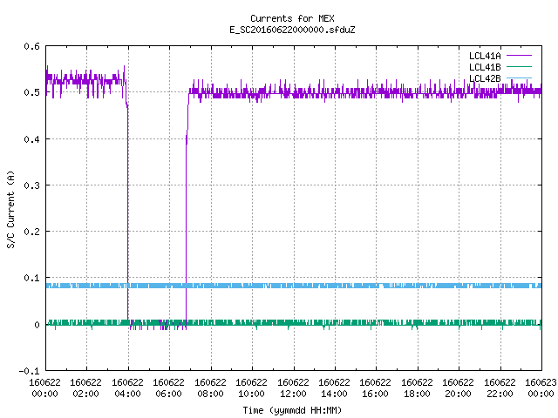The width and height of the screenshot is (558, 418).
Task: Click the chart title 'Currents for MEX'
Action: tap(292, 18)
